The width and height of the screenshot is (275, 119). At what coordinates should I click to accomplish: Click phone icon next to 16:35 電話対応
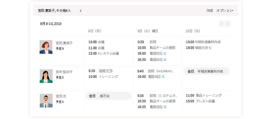click(x=165, y=107)
